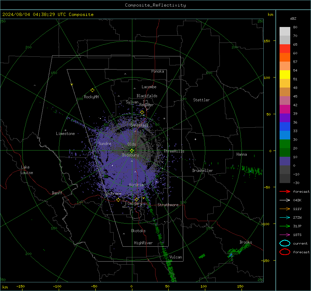This screenshot has height=291, width=311.
Task: Click the 18TS legend label
Action: [x=297, y=235]
